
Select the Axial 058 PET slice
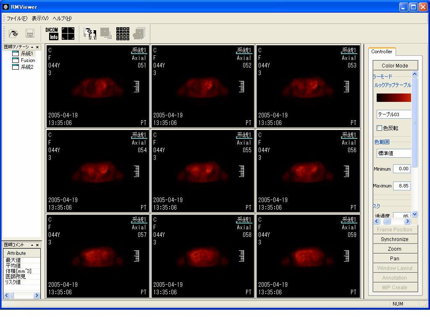pos(203,256)
